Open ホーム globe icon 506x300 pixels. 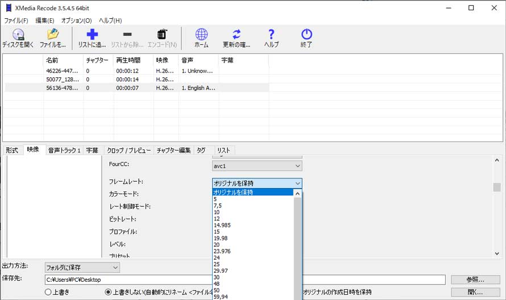tap(201, 38)
